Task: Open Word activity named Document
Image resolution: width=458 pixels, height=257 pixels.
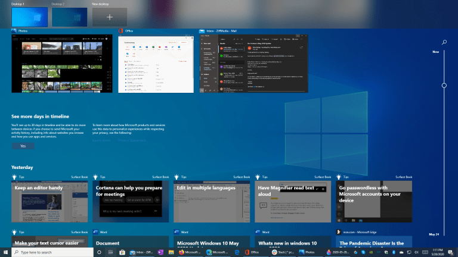Action: [x=131, y=242]
